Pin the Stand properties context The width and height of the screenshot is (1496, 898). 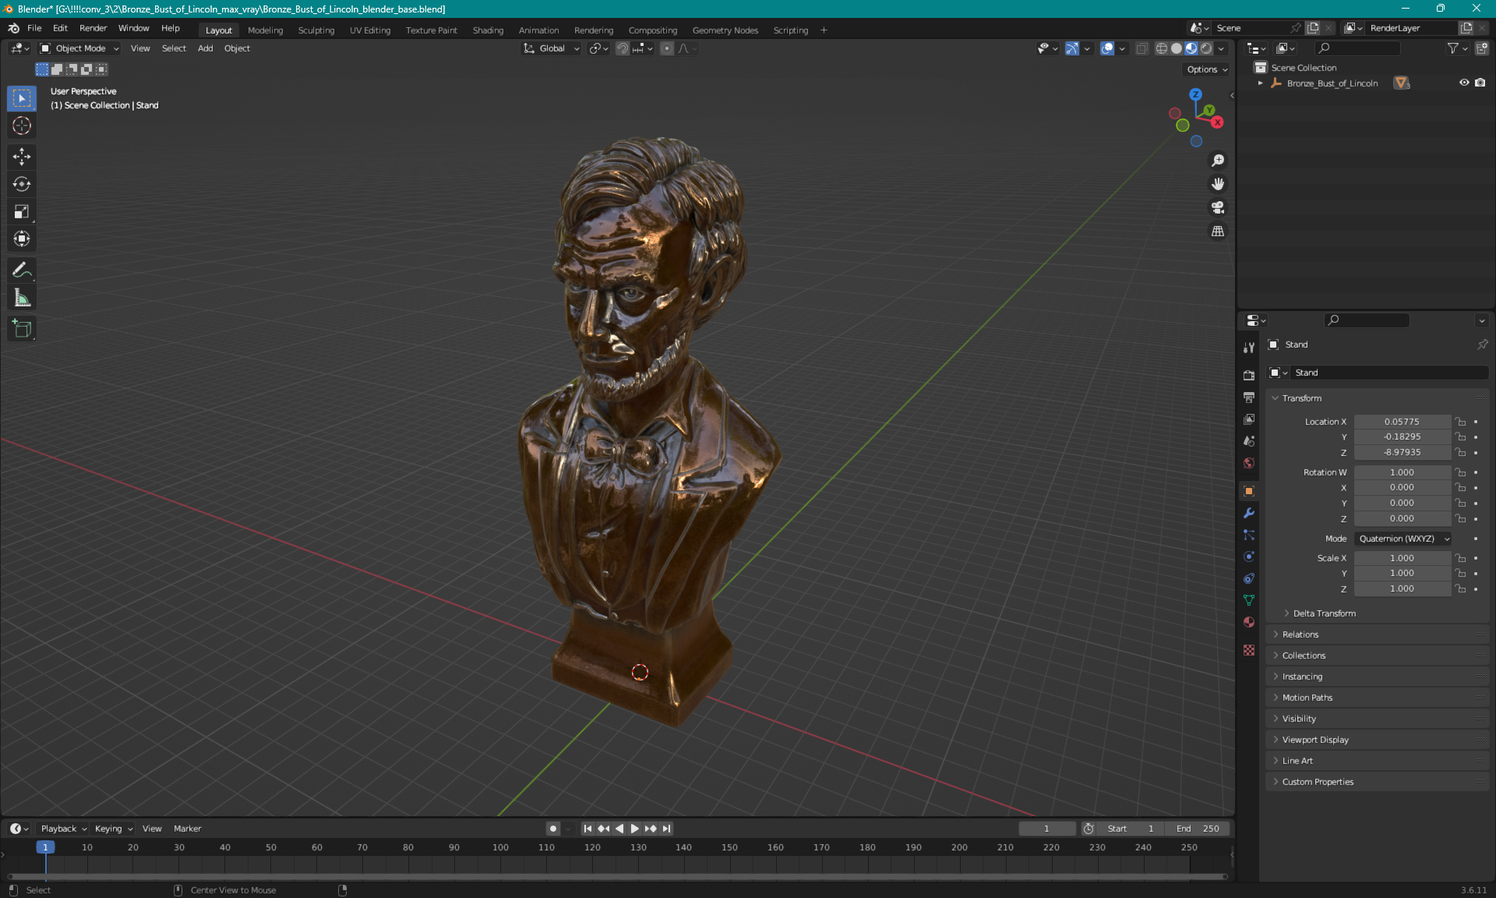click(1482, 345)
